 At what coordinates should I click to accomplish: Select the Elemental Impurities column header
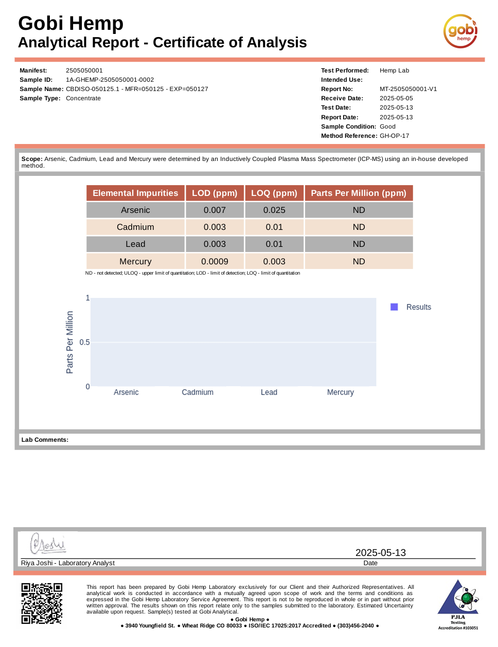(x=135, y=193)
